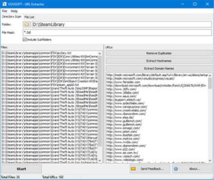
Task: Open the Help menu
Action: (14, 11)
